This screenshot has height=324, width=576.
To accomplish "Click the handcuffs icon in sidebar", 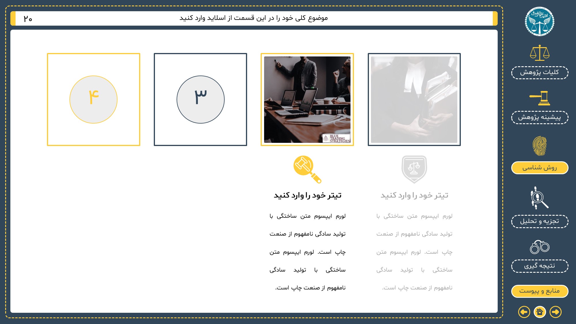I will pos(539,247).
